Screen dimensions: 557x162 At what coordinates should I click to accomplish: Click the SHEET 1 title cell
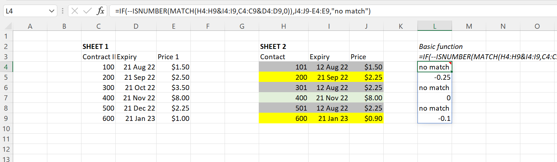point(95,46)
